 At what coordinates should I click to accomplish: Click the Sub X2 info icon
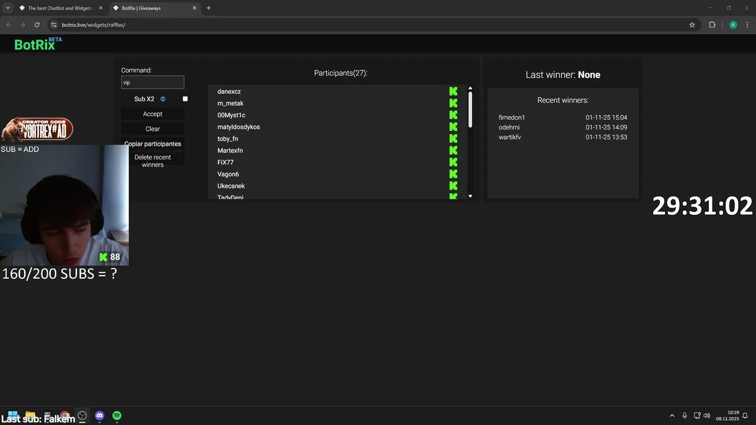(163, 99)
